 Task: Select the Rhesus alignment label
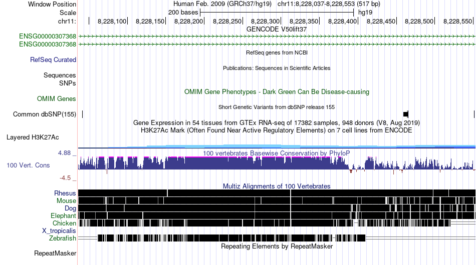65,193
